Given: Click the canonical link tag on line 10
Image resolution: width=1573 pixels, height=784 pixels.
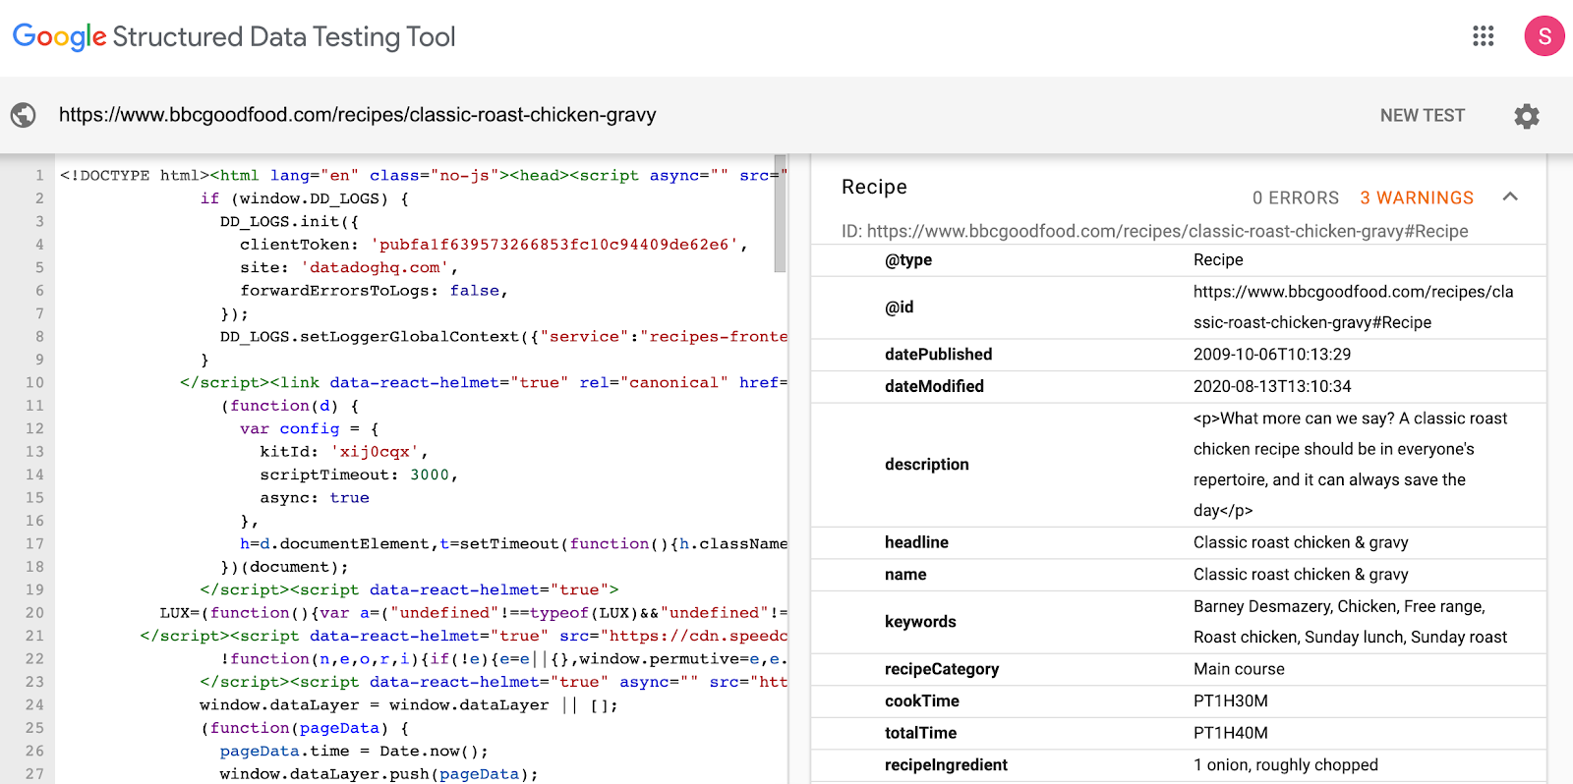Looking at the screenshot, I should [x=484, y=382].
